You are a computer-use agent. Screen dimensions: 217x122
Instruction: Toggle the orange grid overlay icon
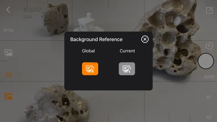(x=9, y=74)
